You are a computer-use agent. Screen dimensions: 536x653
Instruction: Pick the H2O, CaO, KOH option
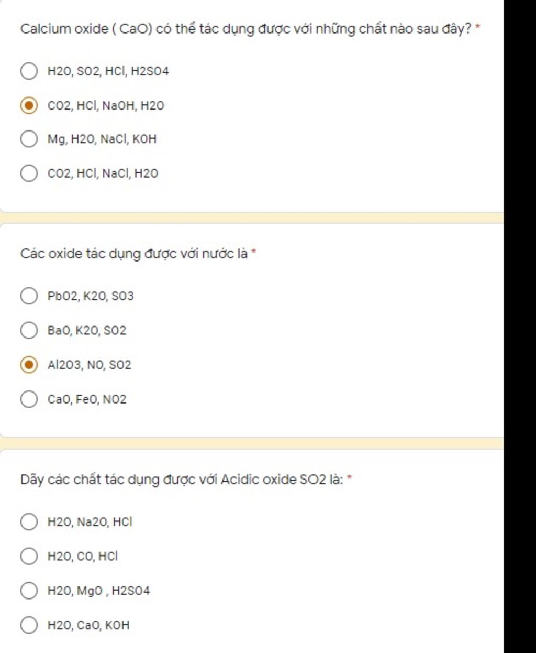tap(29, 625)
